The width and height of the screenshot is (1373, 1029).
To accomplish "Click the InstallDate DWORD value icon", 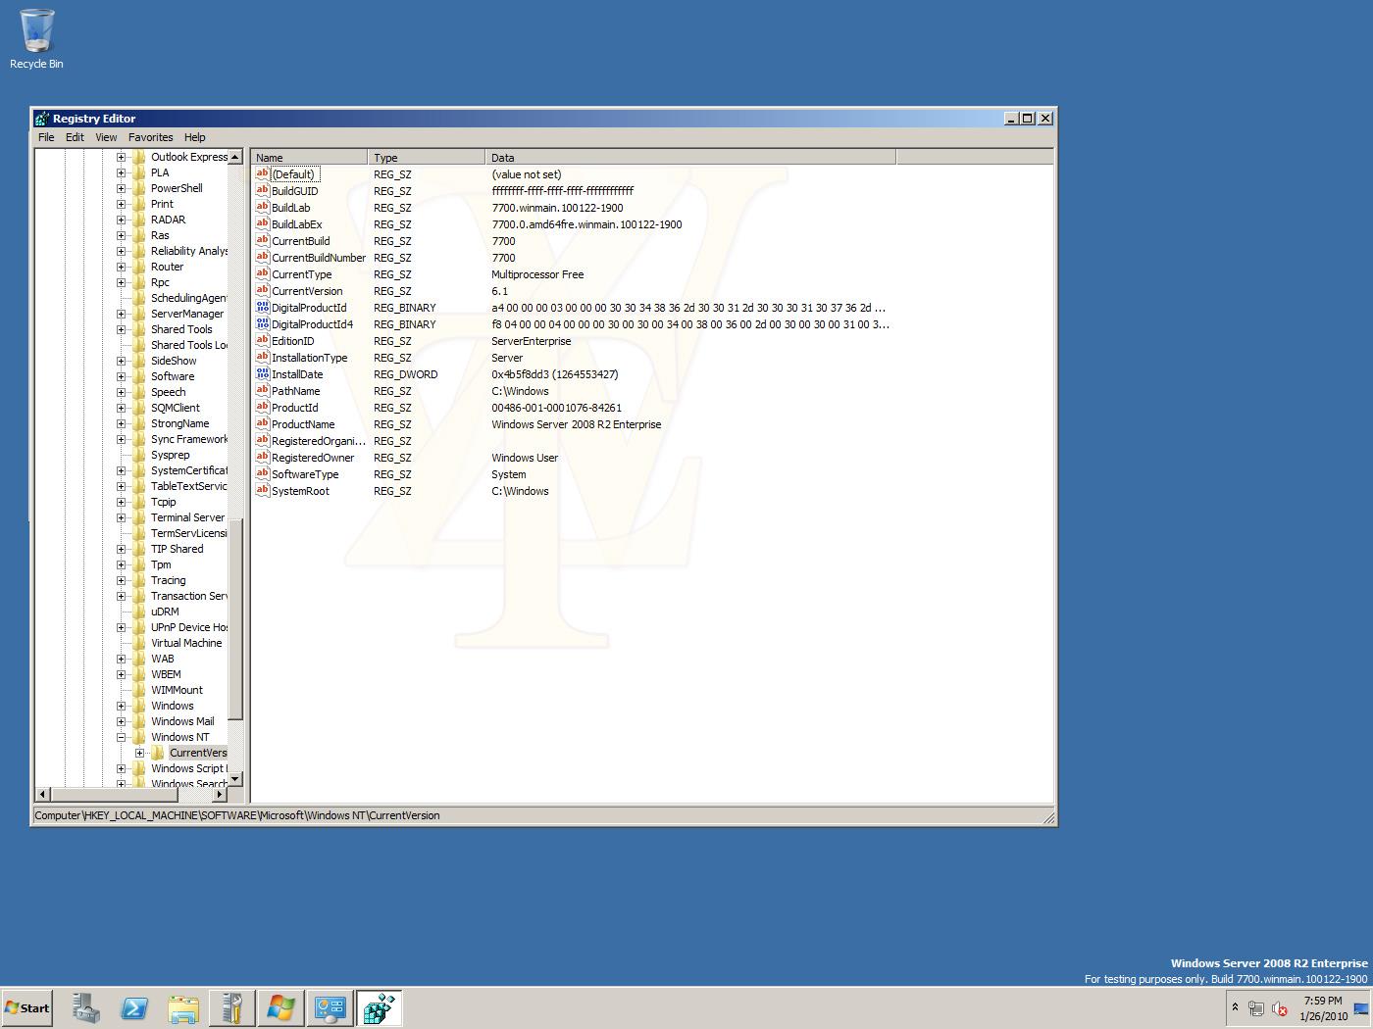I will 262,373.
